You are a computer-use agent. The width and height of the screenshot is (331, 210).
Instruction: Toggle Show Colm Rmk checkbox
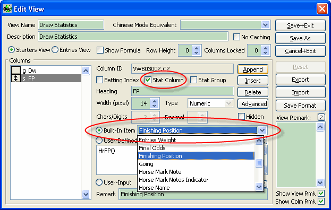(x=321, y=202)
